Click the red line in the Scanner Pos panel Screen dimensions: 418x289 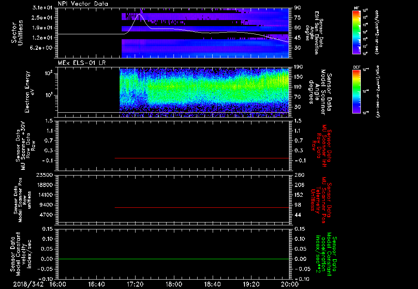202,207
